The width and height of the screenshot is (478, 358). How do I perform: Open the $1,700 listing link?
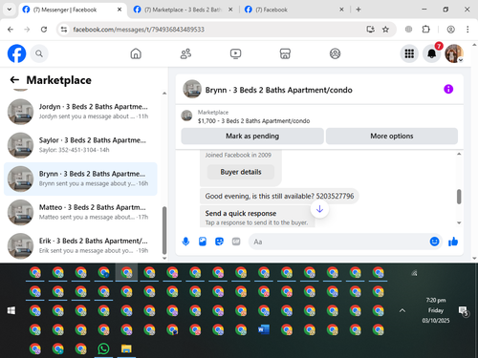[x=253, y=121]
